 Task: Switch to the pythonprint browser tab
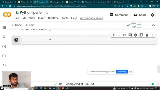coord(57,2)
